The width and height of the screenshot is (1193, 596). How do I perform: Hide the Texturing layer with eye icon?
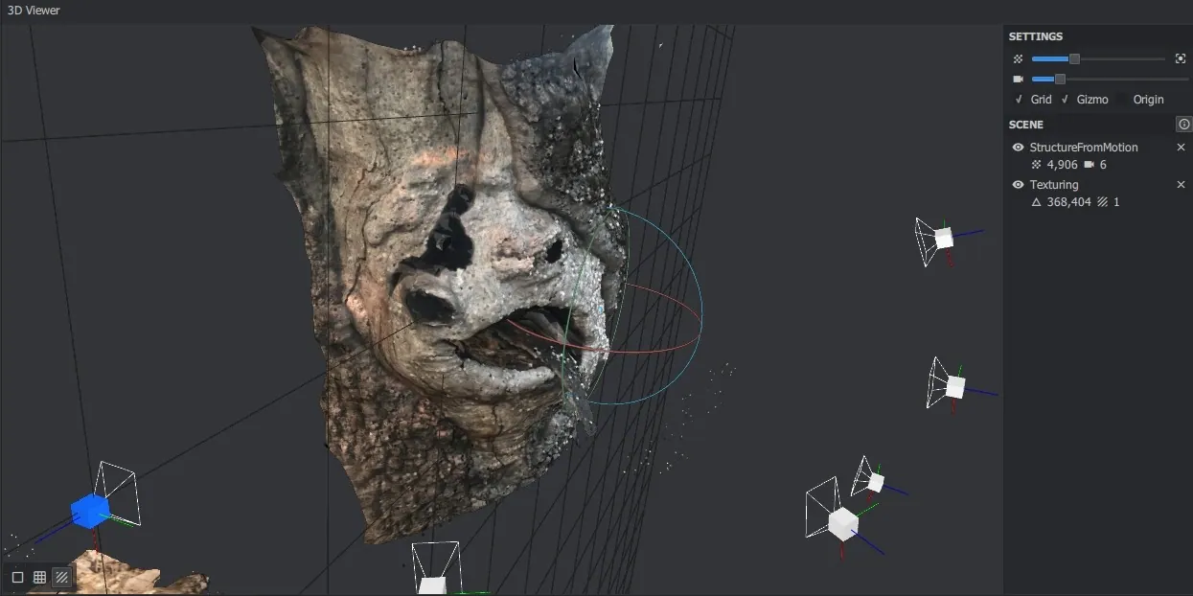[x=1018, y=185]
